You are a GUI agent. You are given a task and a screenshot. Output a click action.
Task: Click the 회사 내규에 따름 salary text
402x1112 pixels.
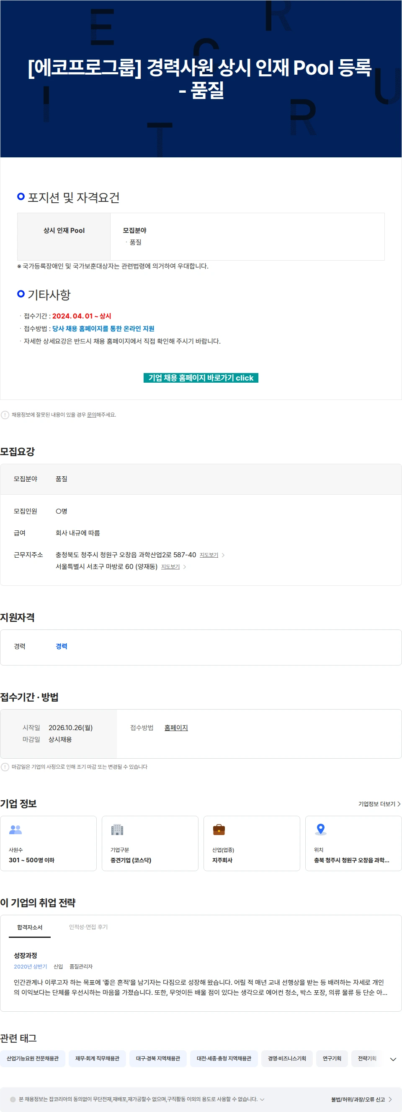point(77,533)
